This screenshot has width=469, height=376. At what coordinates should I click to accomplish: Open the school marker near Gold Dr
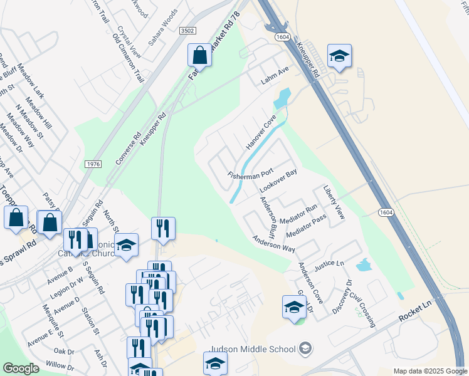(x=294, y=308)
